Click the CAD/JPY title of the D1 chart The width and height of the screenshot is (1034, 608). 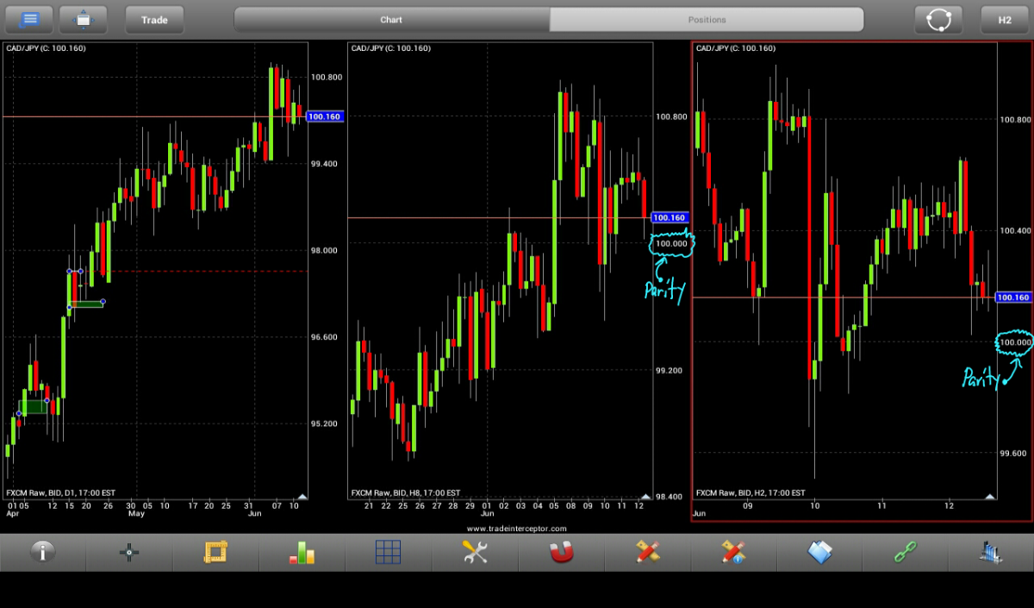point(46,48)
